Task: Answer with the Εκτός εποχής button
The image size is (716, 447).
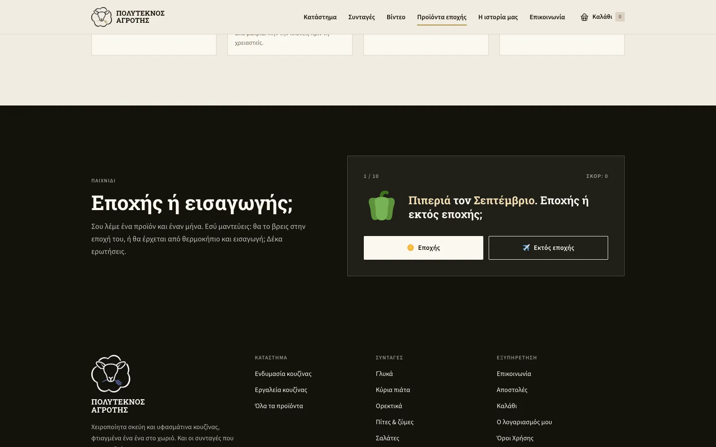Action: (548, 248)
